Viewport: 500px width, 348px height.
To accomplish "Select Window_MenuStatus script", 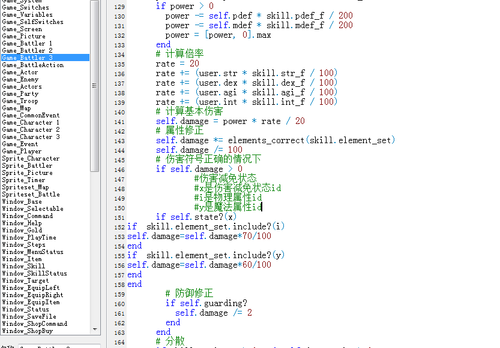I will (32, 252).
